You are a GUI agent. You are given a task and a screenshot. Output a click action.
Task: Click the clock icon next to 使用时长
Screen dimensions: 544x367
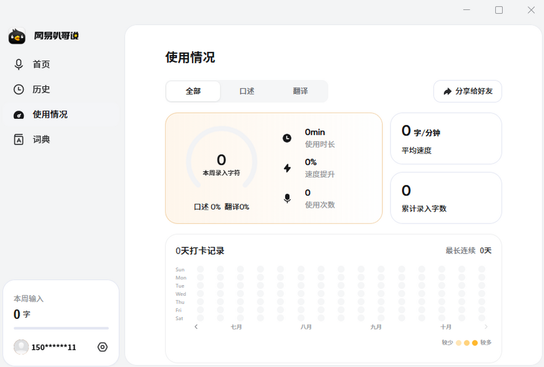(287, 138)
